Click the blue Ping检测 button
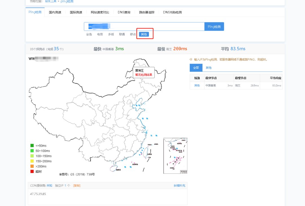 coord(214,26)
